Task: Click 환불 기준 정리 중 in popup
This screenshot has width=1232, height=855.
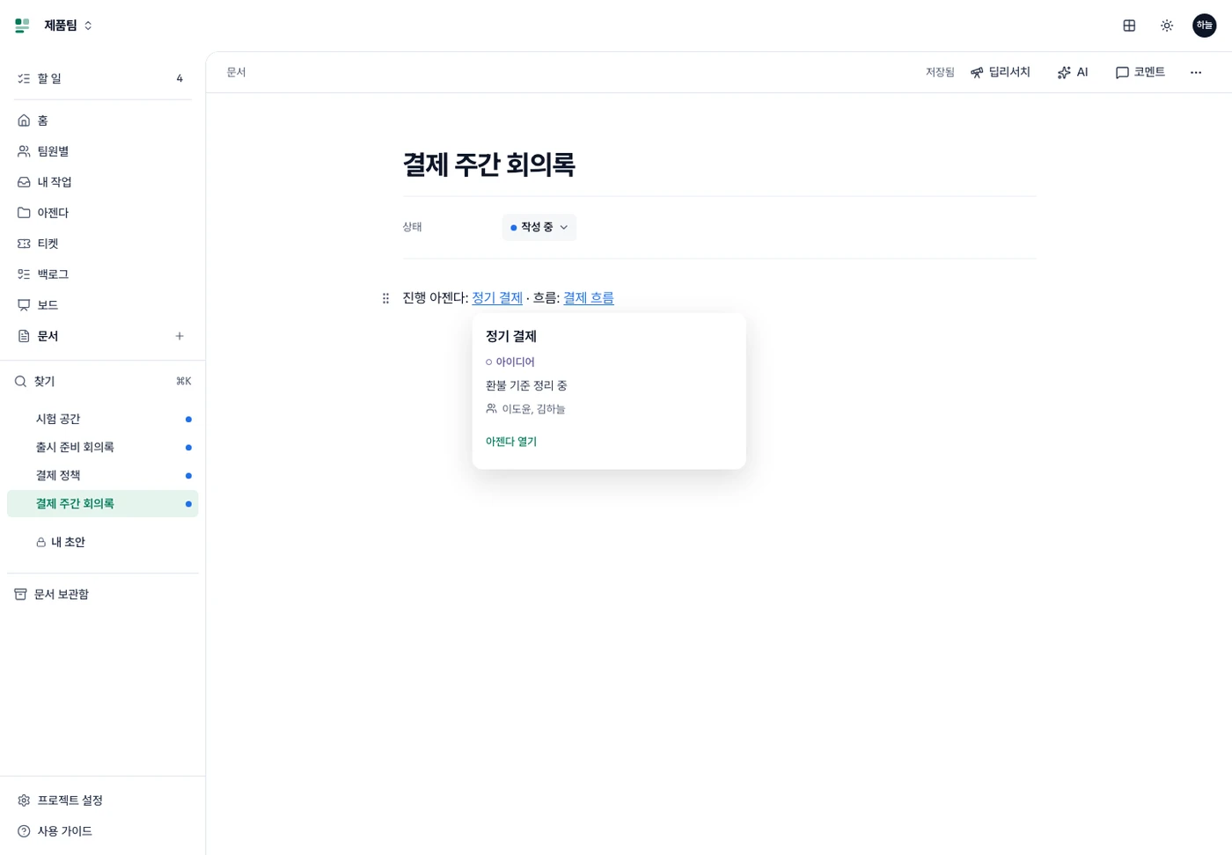Action: pyautogui.click(x=526, y=385)
